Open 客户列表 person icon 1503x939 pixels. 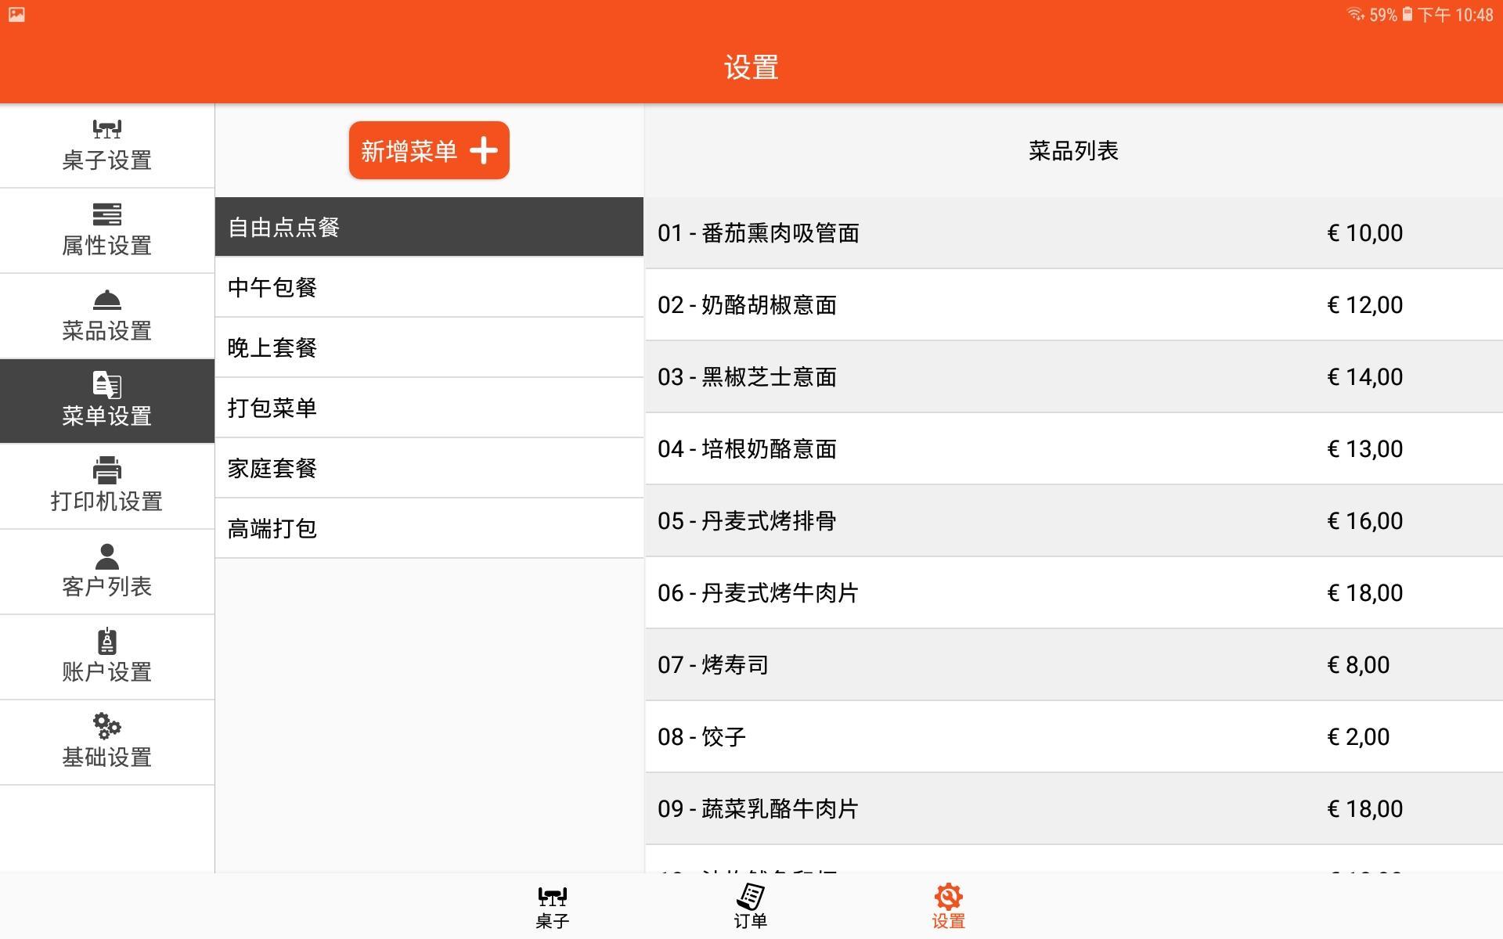click(x=107, y=556)
